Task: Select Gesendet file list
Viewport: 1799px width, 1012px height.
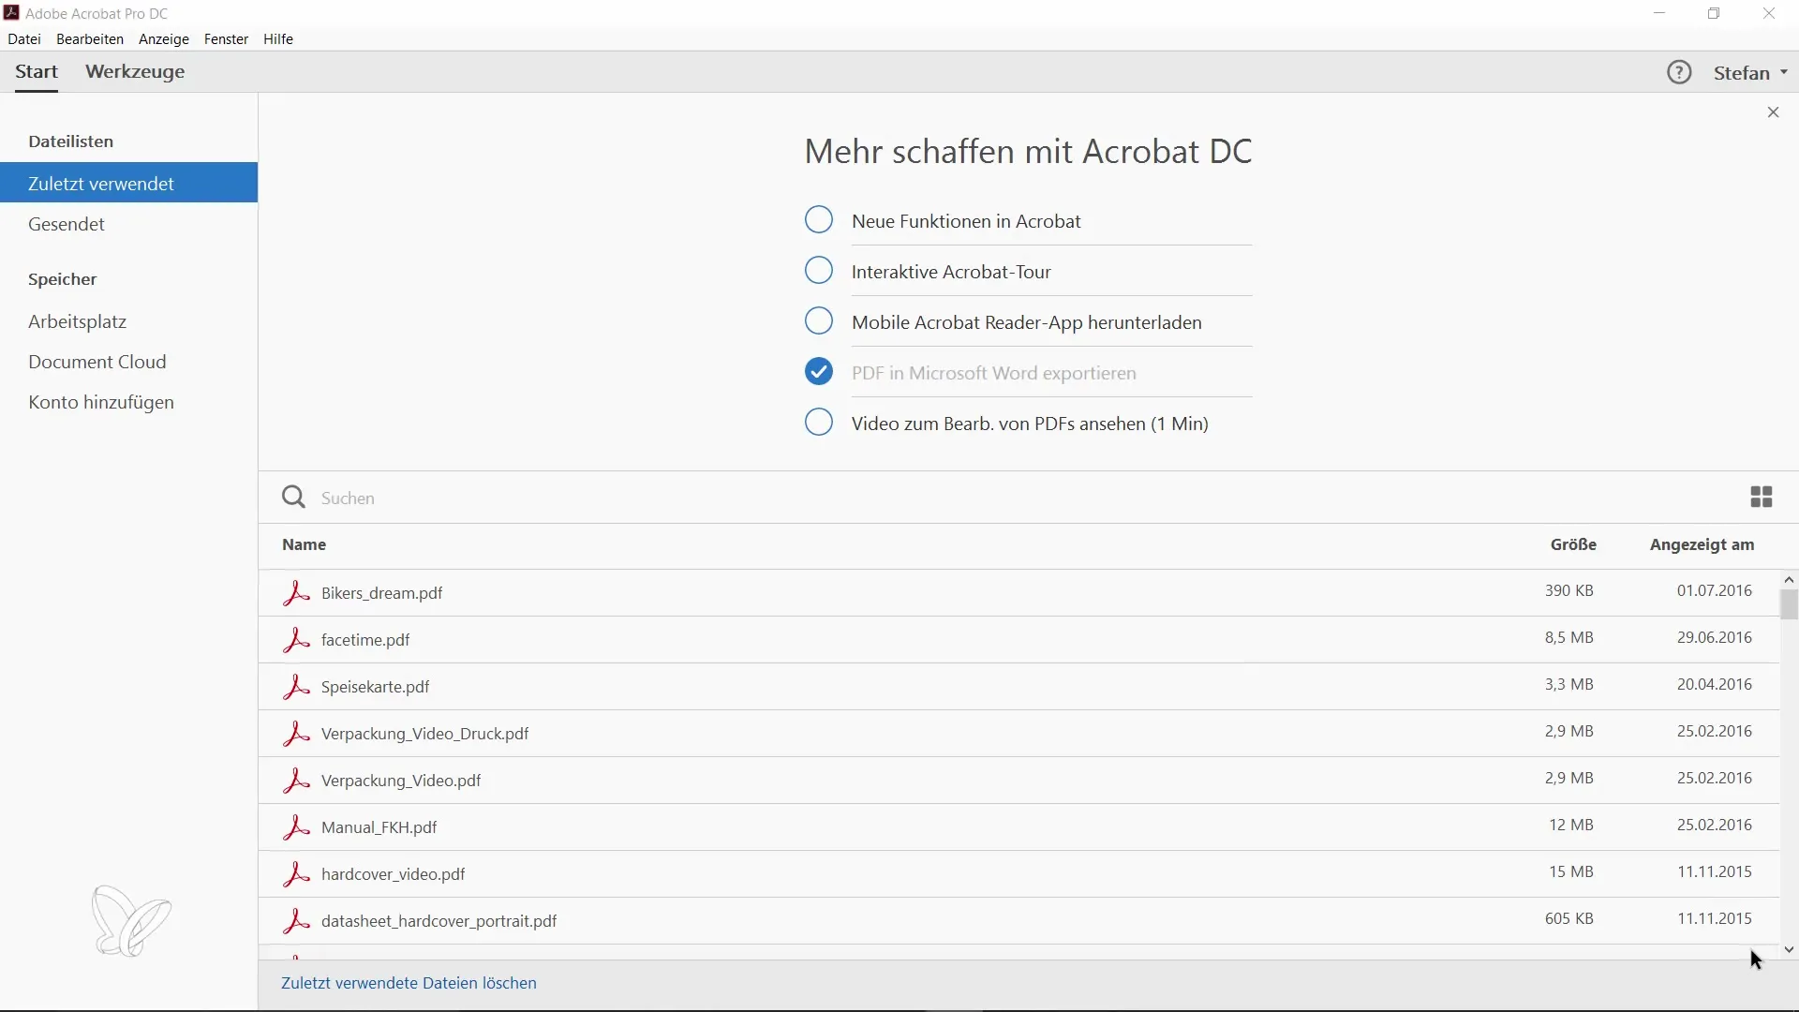Action: 67,224
